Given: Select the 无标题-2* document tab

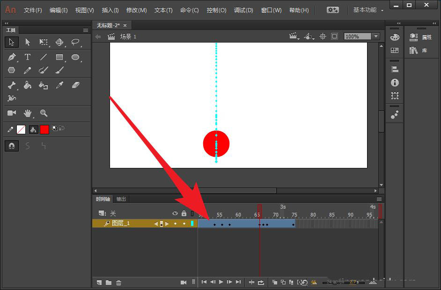Looking at the screenshot, I should pos(111,25).
